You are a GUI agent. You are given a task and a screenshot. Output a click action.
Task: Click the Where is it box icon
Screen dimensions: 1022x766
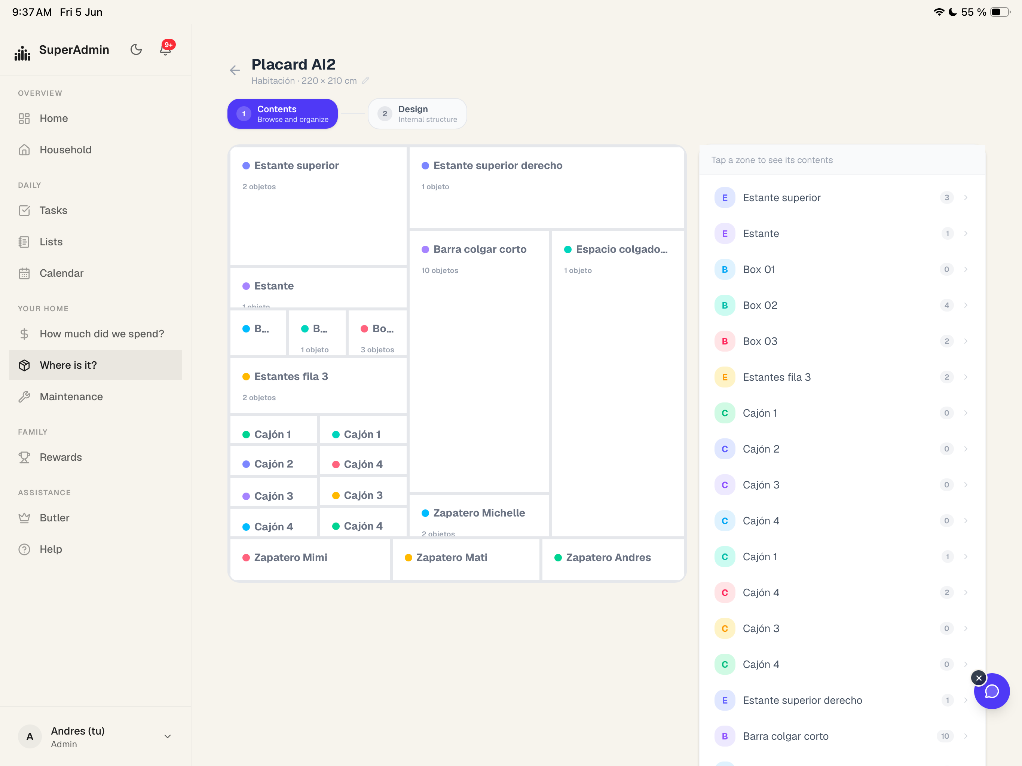click(x=24, y=365)
